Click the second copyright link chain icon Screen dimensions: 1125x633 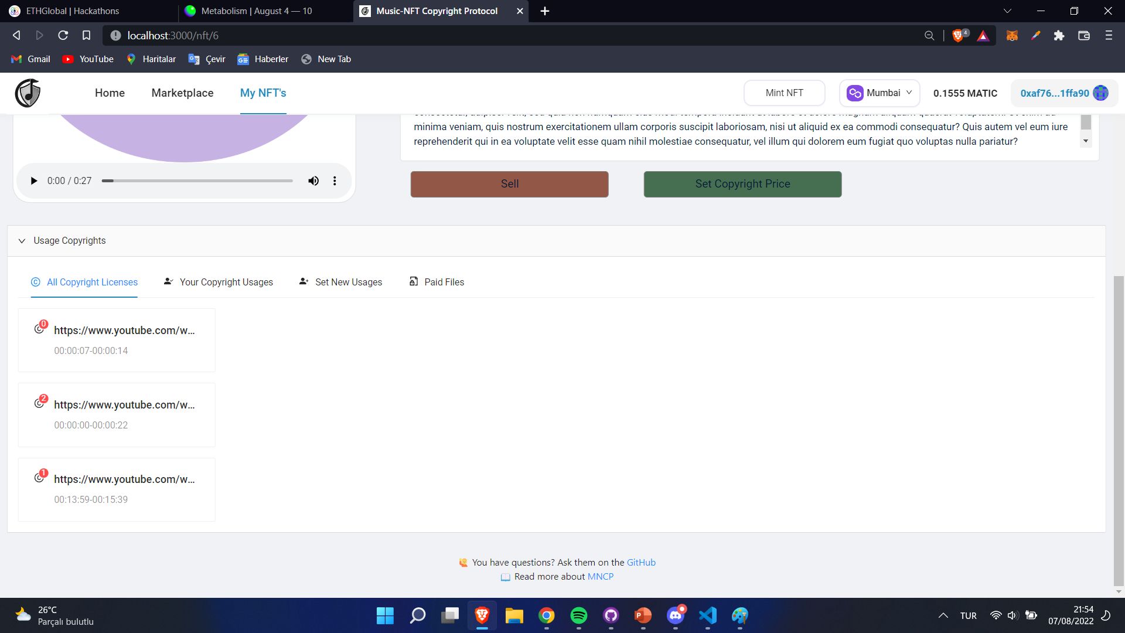[39, 402]
